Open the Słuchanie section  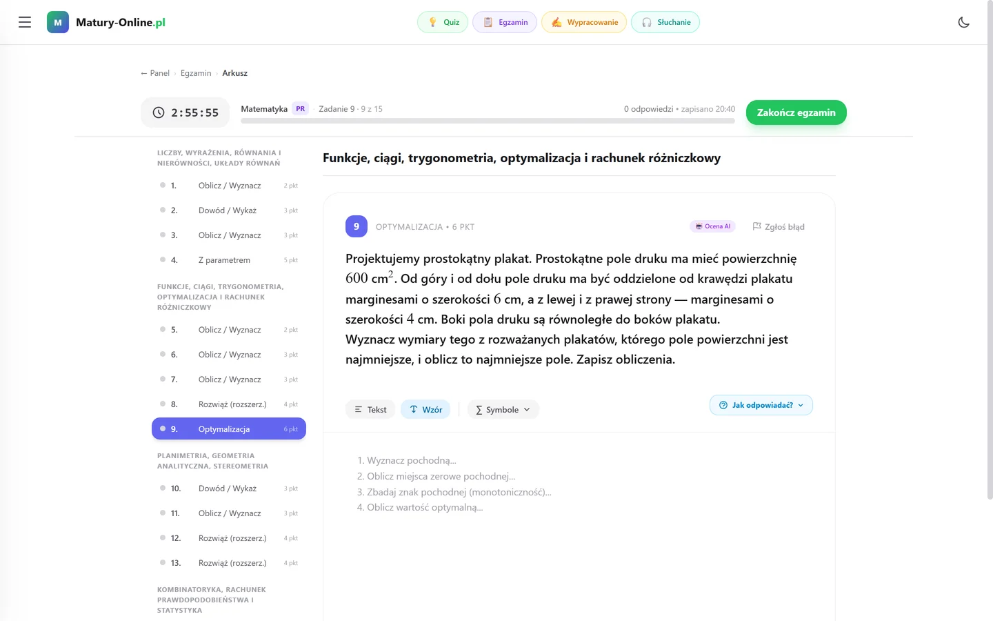click(x=665, y=22)
